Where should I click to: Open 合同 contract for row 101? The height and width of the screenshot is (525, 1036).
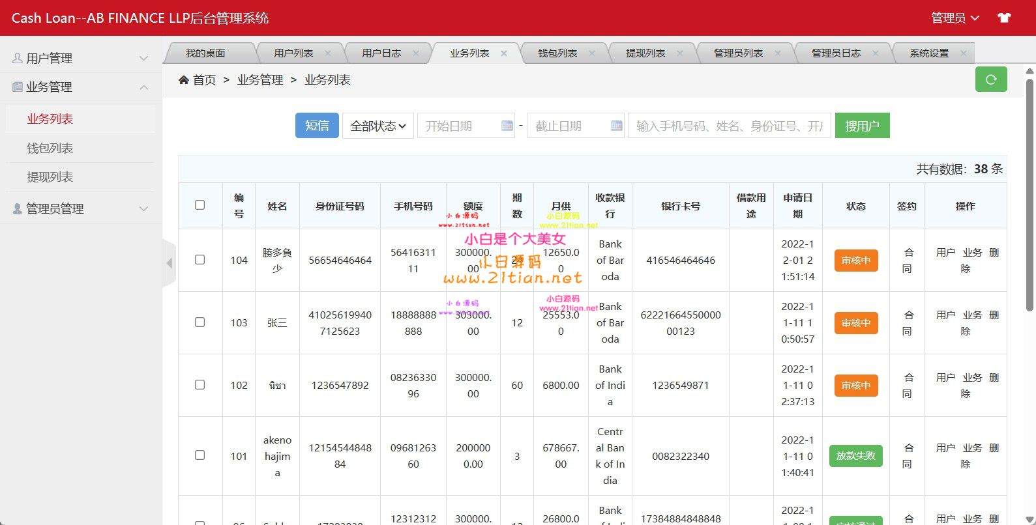coord(908,455)
